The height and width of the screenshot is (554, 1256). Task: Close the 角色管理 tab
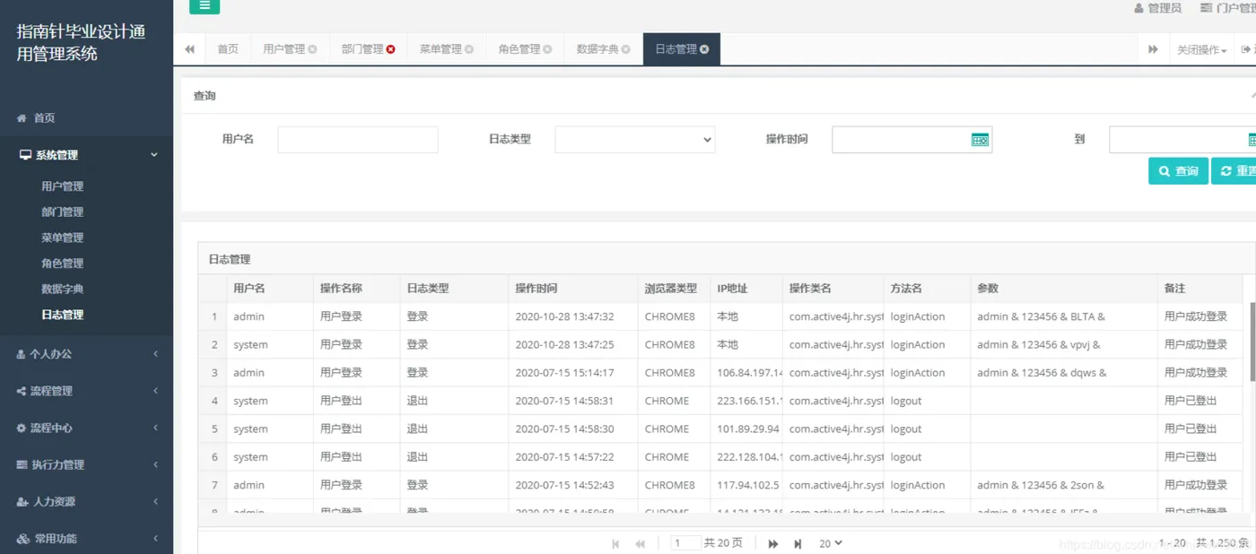click(547, 49)
